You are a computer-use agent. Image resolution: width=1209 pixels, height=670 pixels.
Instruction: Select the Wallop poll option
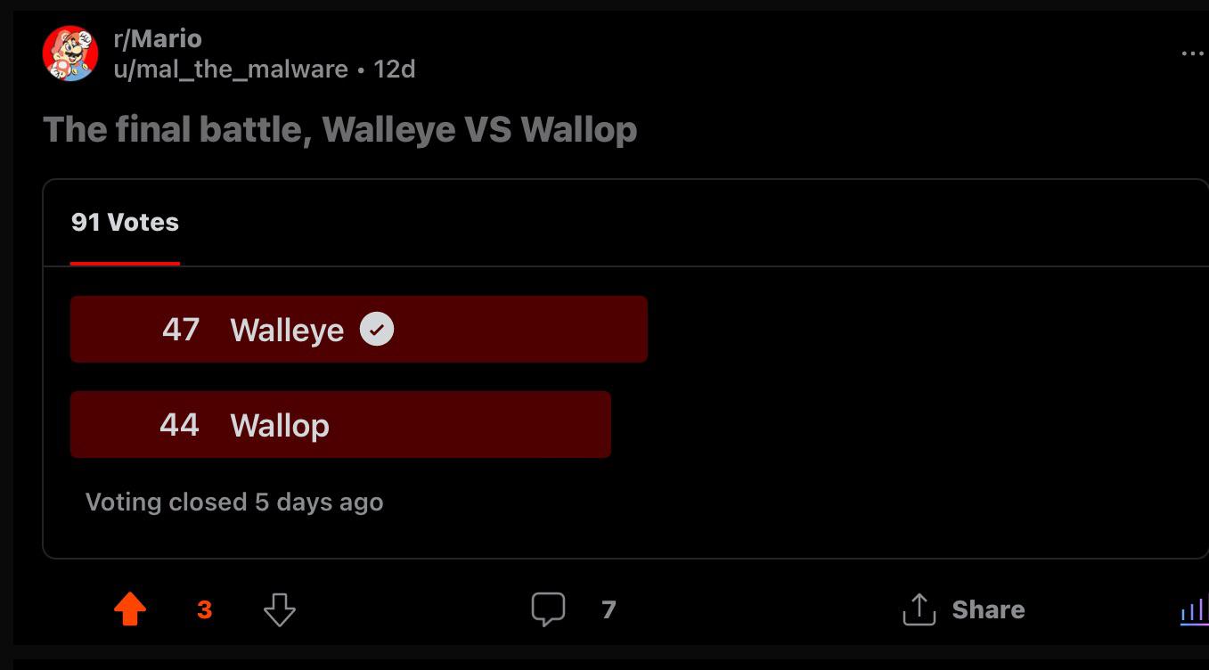[x=340, y=425]
